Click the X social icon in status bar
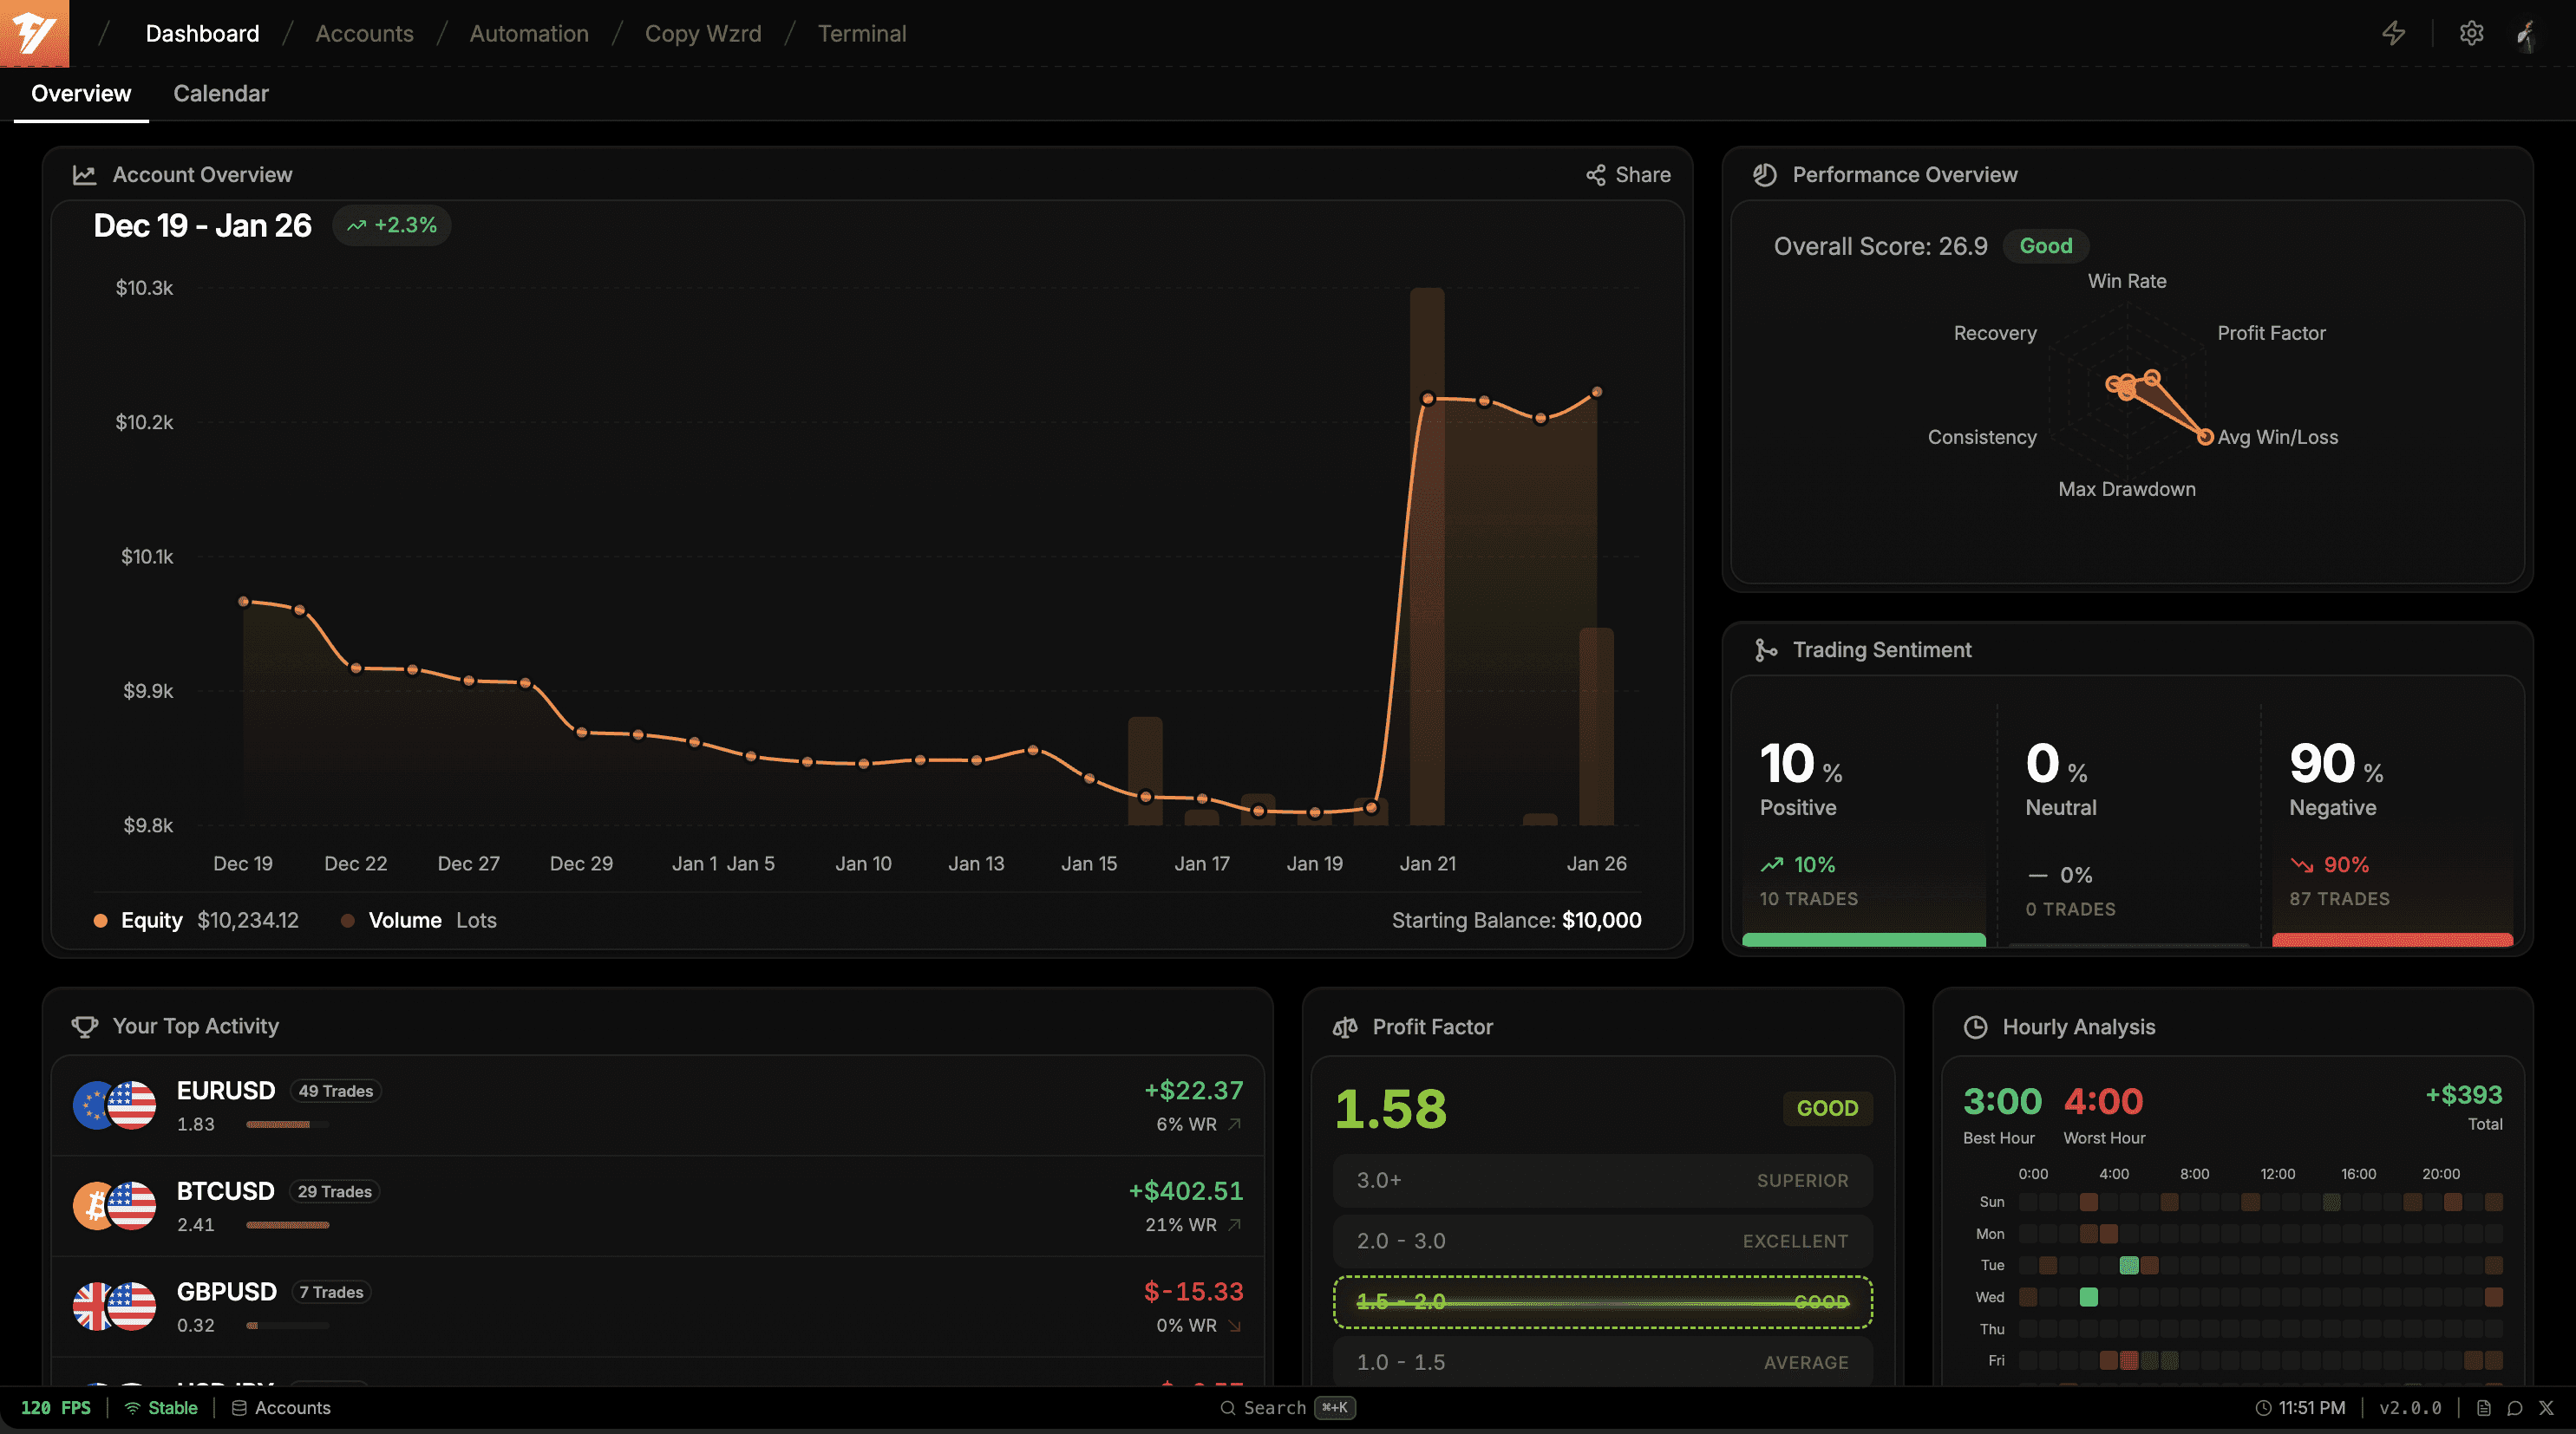 coord(2546,1407)
